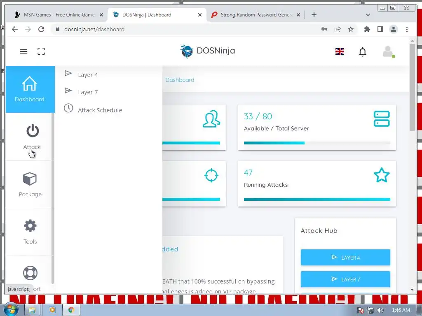Open the saved passwords key icon

(324, 29)
